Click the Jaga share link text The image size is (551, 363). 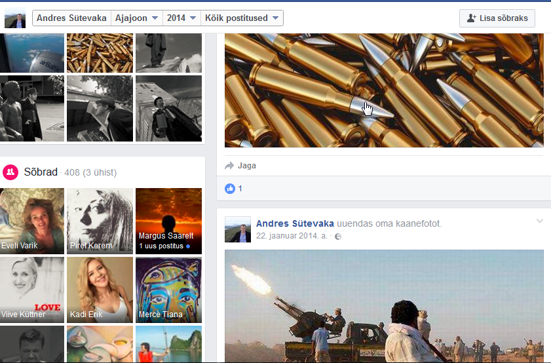247,166
